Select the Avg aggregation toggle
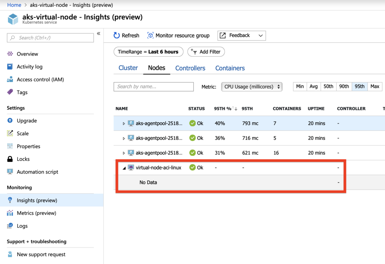385x264 pixels. (314, 87)
